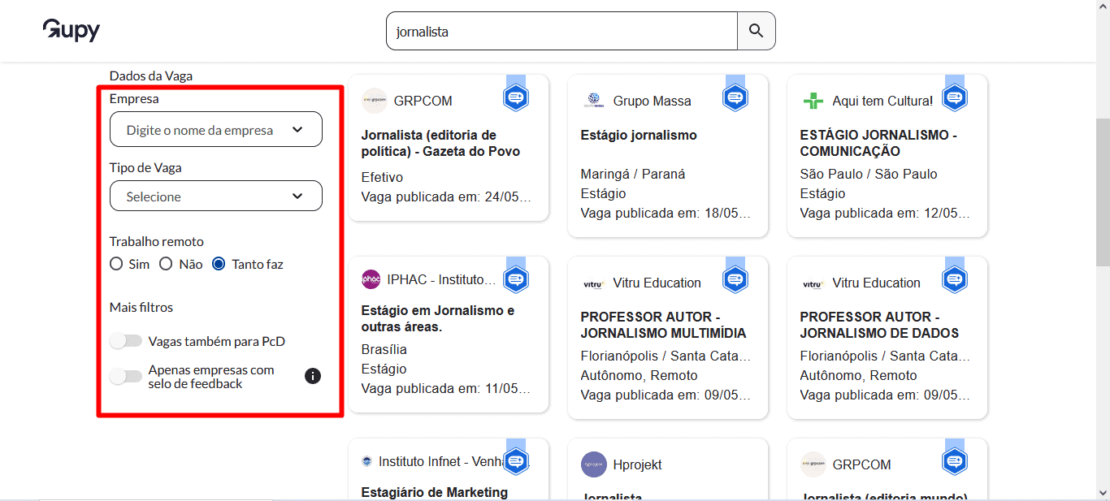1110x501 pixels.
Task: Enable the Vagas também para PcD toggle
Action: (126, 342)
